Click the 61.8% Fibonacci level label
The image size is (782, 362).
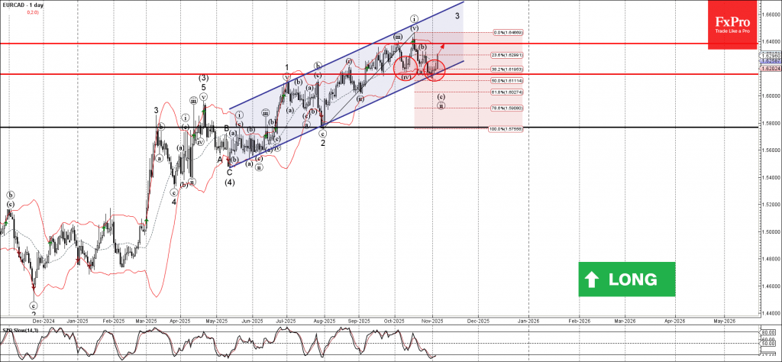506,92
